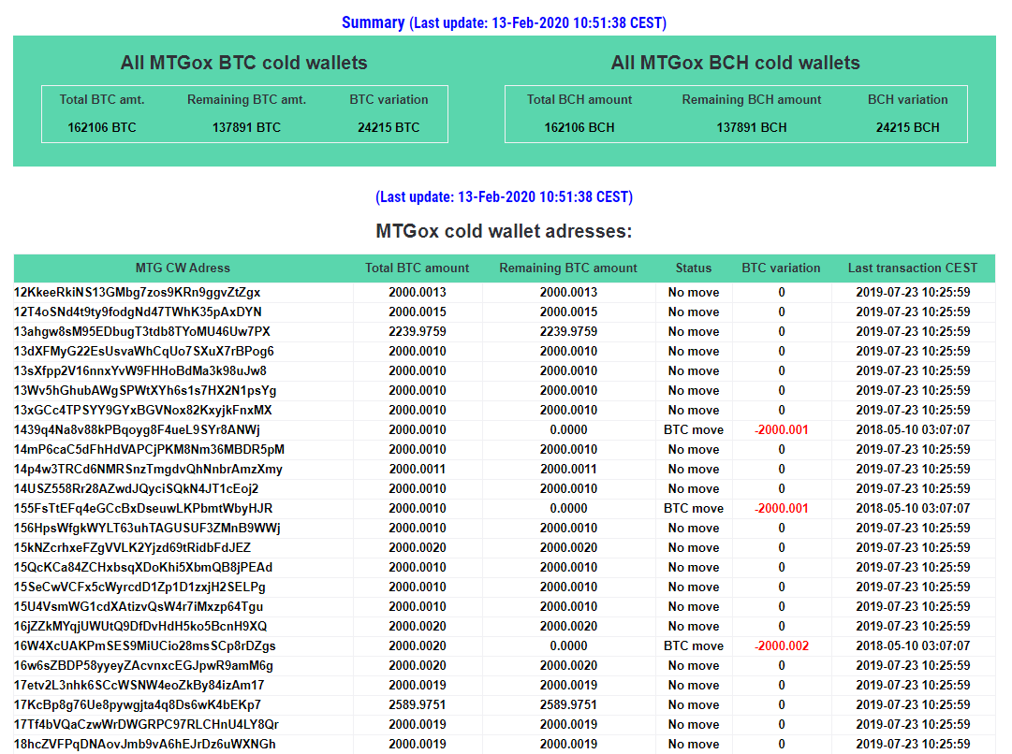Click 'MTGox cold wallet adresses:' heading
The width and height of the screenshot is (1012, 754).
pos(504,231)
